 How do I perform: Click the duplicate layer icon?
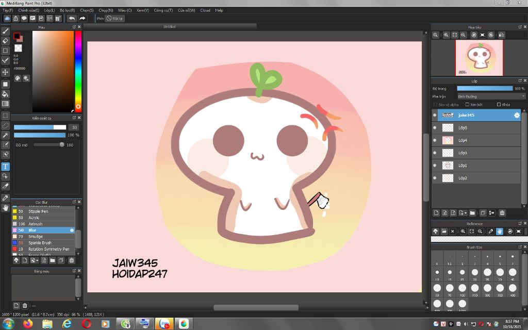click(x=483, y=213)
